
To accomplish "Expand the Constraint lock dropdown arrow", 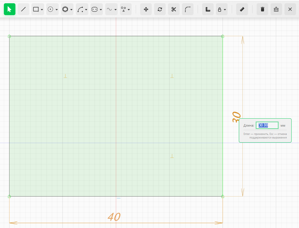I will click(225, 9).
